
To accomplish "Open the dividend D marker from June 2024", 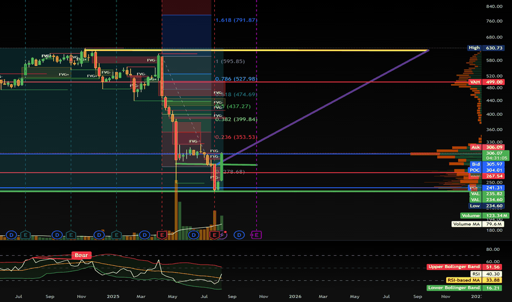I will pyautogui.click(x=12, y=235).
